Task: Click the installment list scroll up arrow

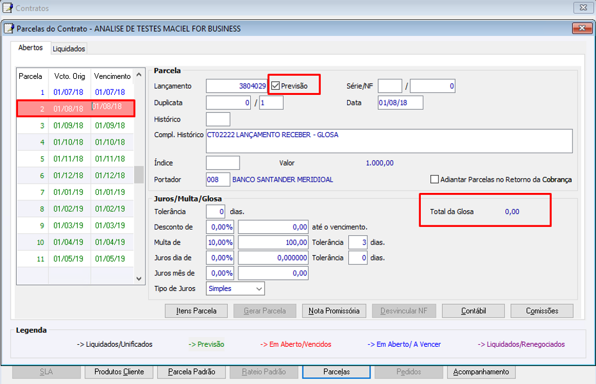Action: click(139, 75)
